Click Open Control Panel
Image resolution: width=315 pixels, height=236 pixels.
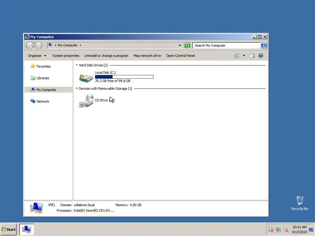pos(180,56)
